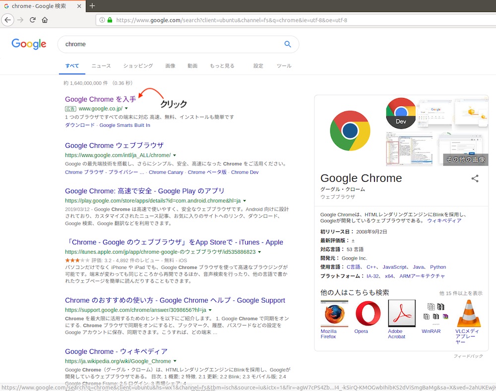The width and height of the screenshot is (496, 391).
Task: Select the Adobe Acrobat icon
Action: coord(402,313)
